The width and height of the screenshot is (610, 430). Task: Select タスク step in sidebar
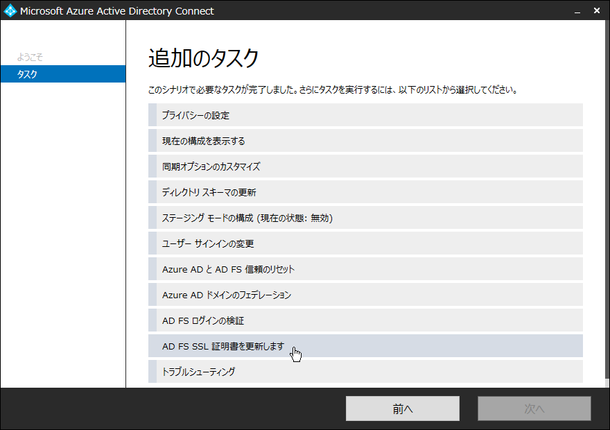point(63,74)
